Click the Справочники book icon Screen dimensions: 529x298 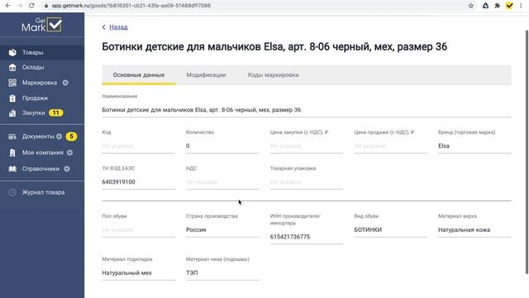coord(12,169)
